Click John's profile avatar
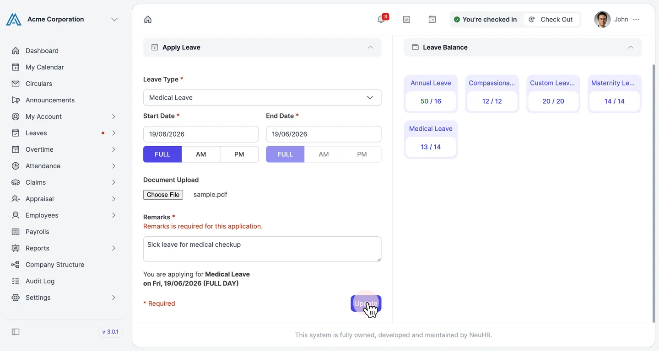659x351 pixels. click(x=602, y=19)
